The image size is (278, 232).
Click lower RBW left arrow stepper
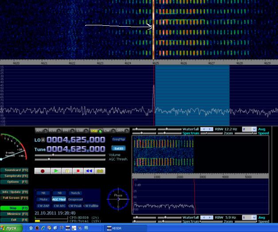point(204,217)
